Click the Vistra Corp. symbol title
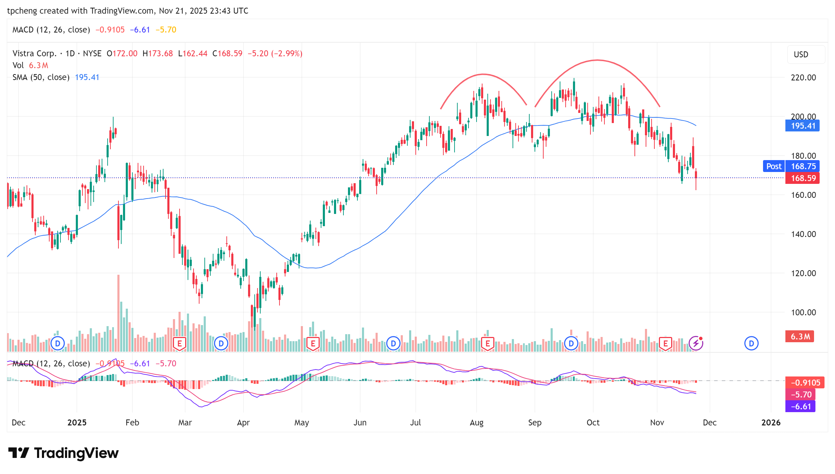Screen dimensions: 835x474 pos(34,53)
